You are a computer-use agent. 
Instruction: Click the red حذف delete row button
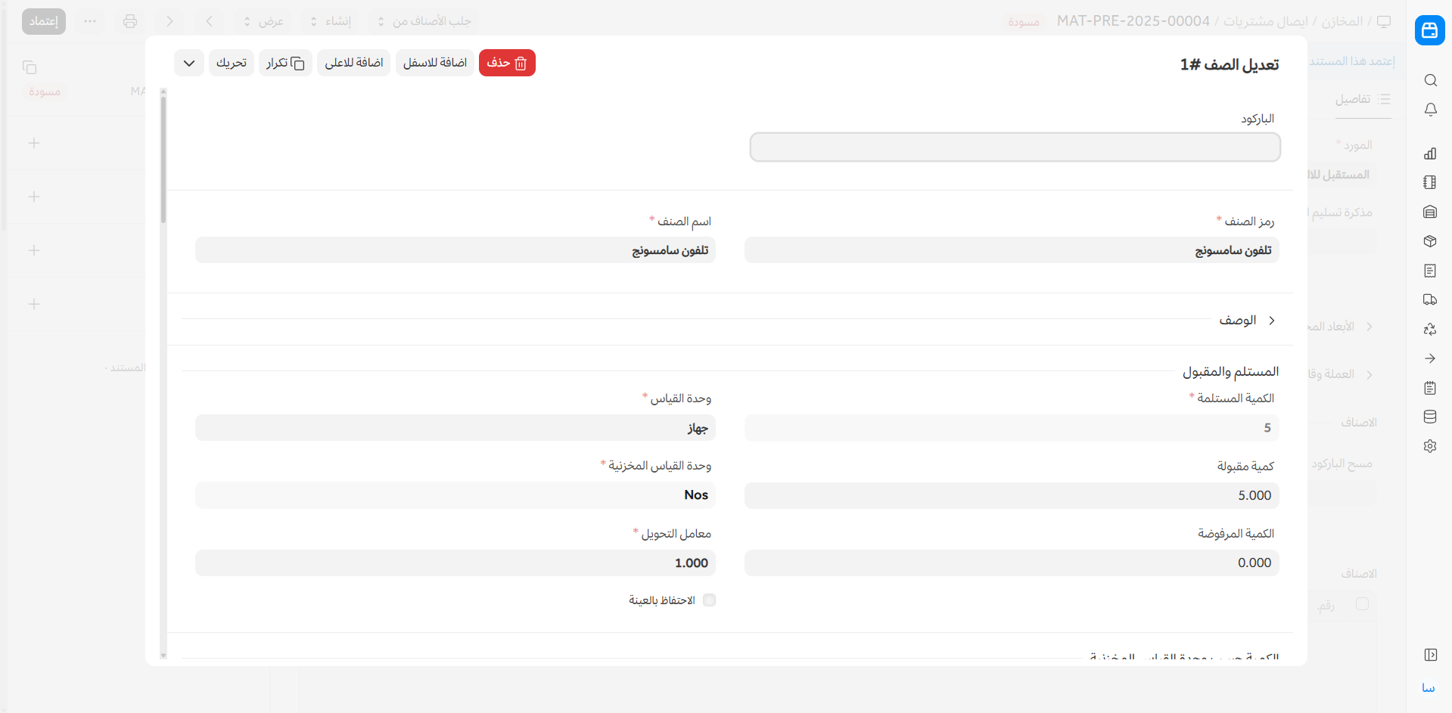[x=507, y=63]
